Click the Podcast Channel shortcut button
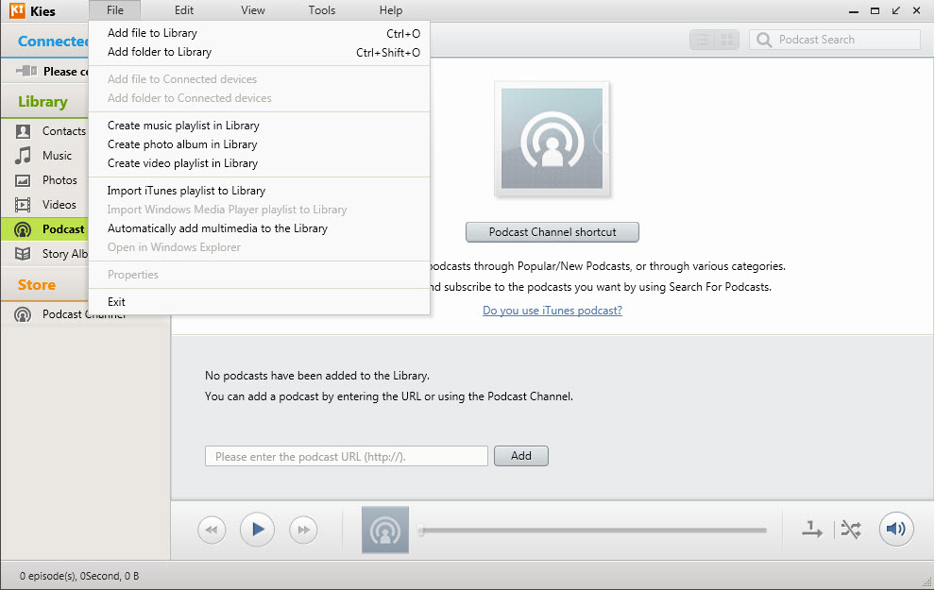 point(552,232)
